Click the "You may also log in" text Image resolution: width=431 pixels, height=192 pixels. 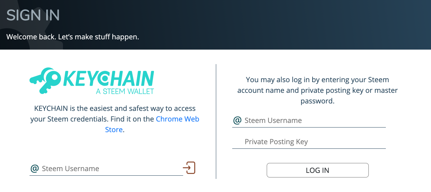(x=317, y=80)
